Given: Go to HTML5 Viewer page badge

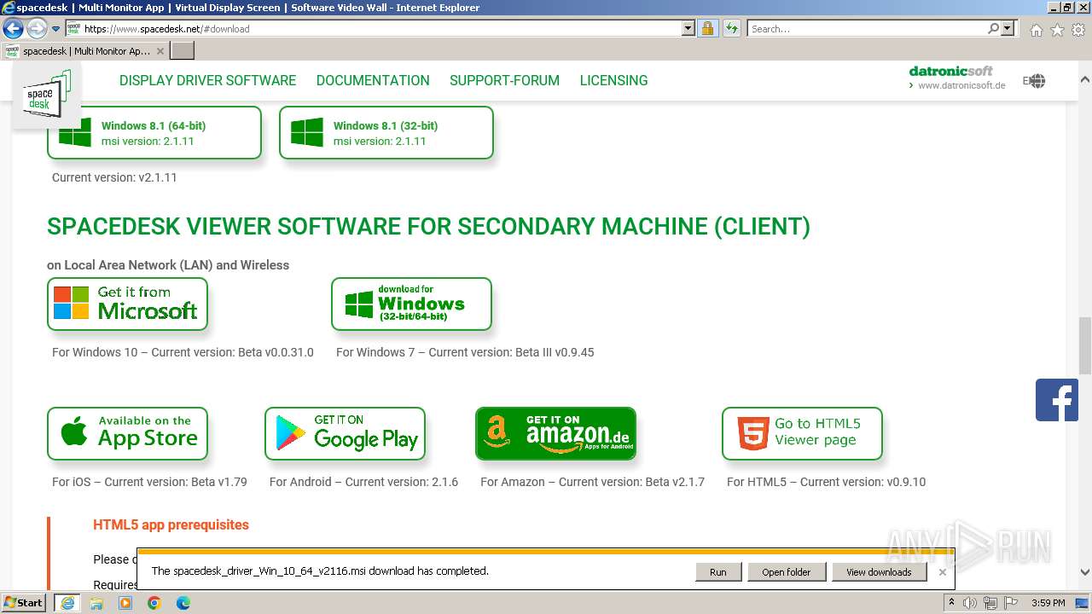Looking at the screenshot, I should [x=802, y=433].
